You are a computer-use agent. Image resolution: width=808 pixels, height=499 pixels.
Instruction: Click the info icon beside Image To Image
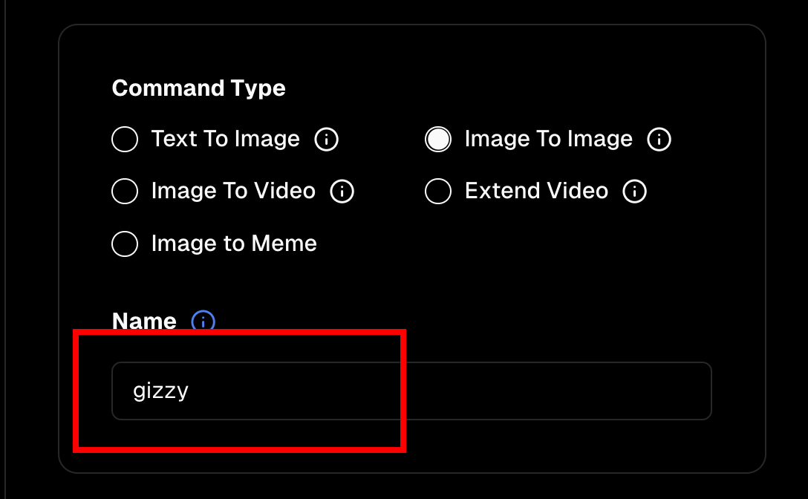659,140
